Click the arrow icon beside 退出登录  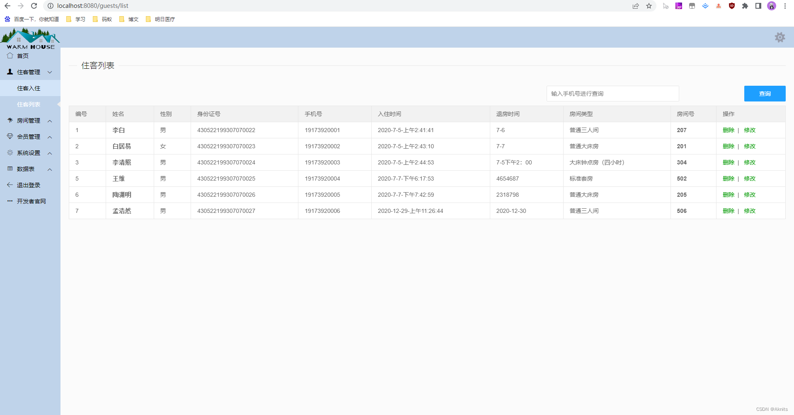(10, 185)
